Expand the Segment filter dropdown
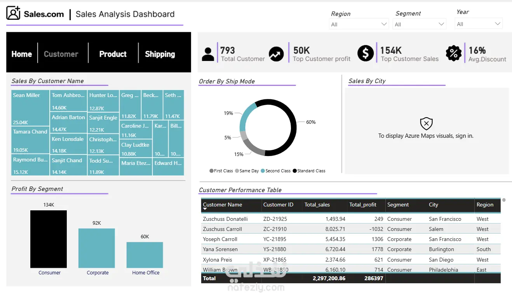Viewport: 512px width, 293px height. (x=420, y=24)
